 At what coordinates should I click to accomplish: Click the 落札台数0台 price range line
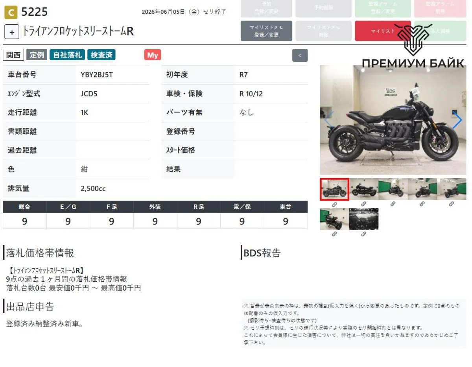coord(74,288)
